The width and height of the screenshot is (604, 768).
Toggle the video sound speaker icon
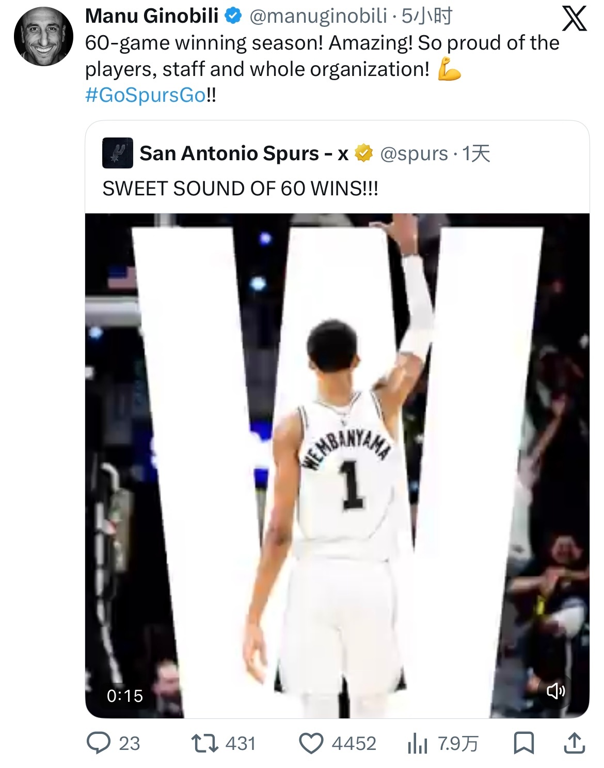coord(555,690)
